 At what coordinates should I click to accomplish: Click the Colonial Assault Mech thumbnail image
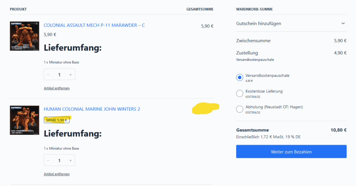click(25, 36)
